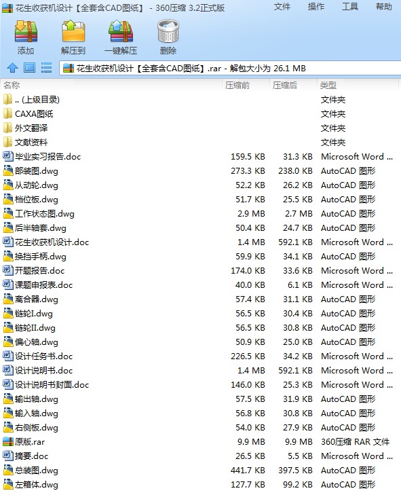Screen dimensions: 401x495
Task: Select the 从动轮.dwg file icon
Action: (x=7, y=185)
